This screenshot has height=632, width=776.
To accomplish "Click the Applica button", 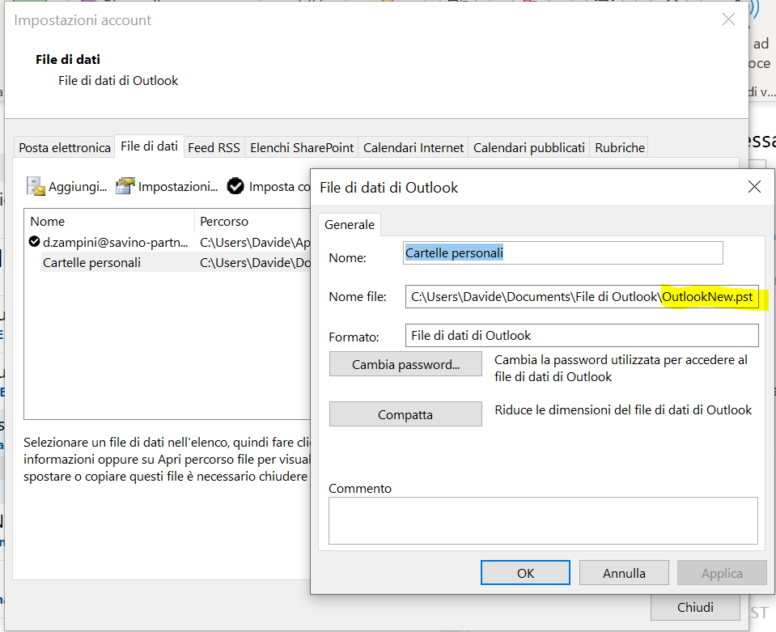I will click(x=722, y=573).
